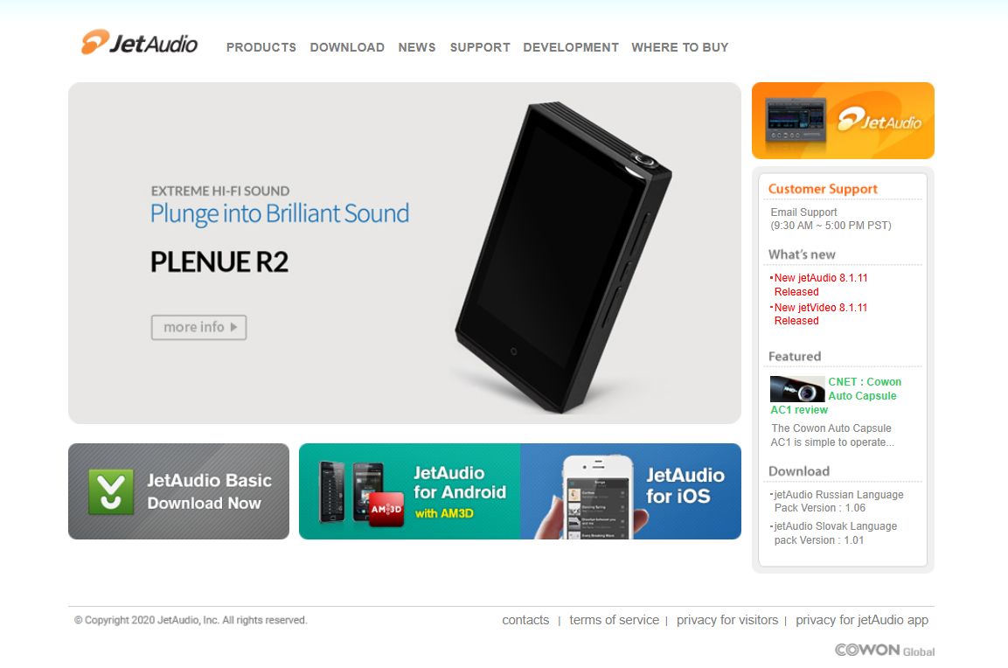Open New jetAudio 8.1.11 Released link
1008x668 pixels.
click(820, 285)
